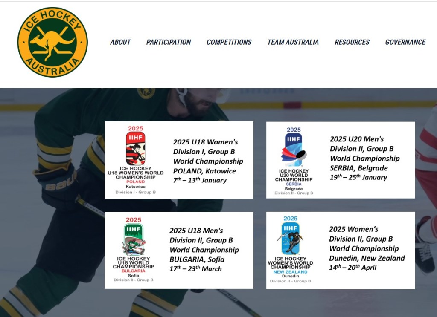Viewport: 437px width, 317px height.
Task: Click the IIHF U18 Bulgaria goalie logo
Action: click(134, 250)
